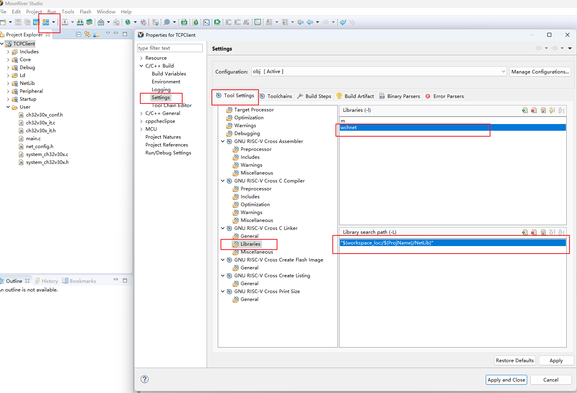Click the Save icon in main toolbar
577x393 pixels.
18,22
